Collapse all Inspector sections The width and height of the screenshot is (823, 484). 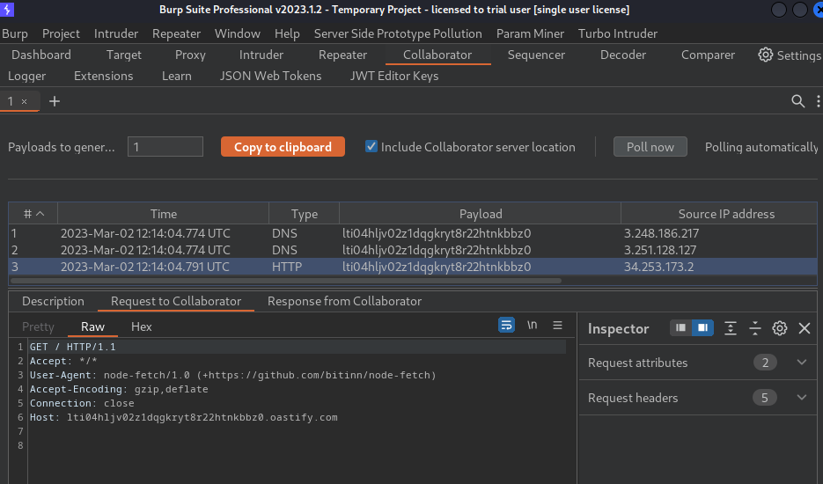754,328
